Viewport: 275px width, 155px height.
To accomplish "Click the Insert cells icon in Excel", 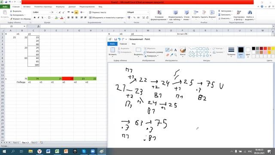I will coord(196,12).
